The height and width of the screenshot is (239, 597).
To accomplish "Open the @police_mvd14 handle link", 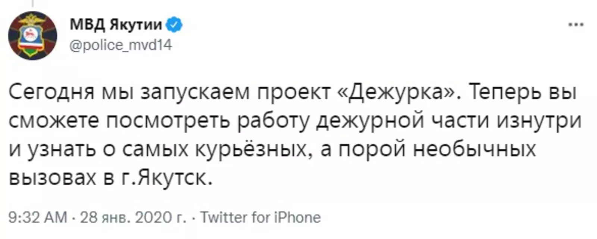I will pos(121,45).
